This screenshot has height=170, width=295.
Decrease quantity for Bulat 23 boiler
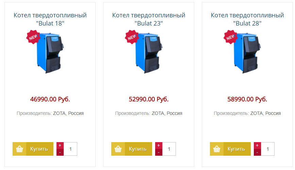[x=159, y=152]
